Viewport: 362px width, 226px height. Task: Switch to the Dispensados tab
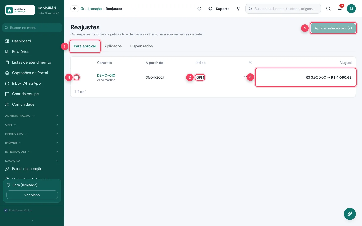point(141,46)
